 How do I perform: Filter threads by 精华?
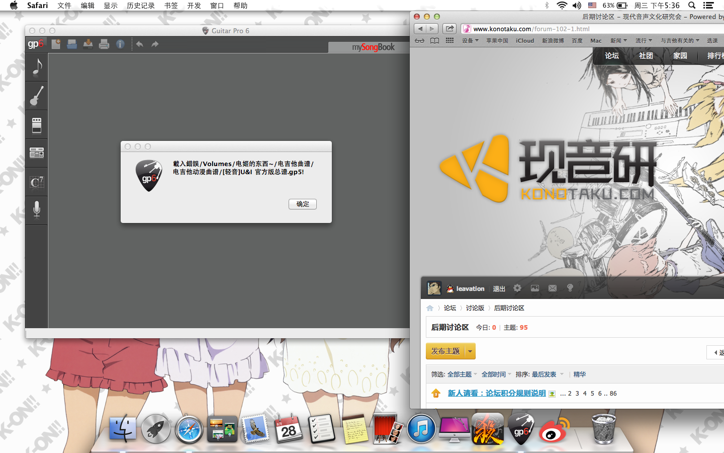click(580, 374)
